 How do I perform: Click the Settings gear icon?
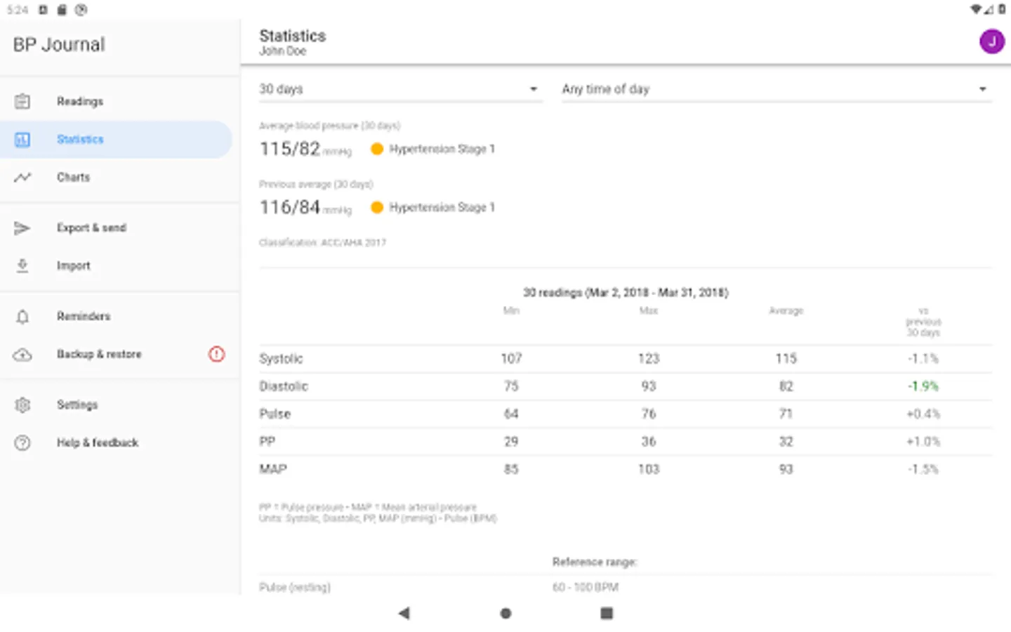click(x=22, y=405)
